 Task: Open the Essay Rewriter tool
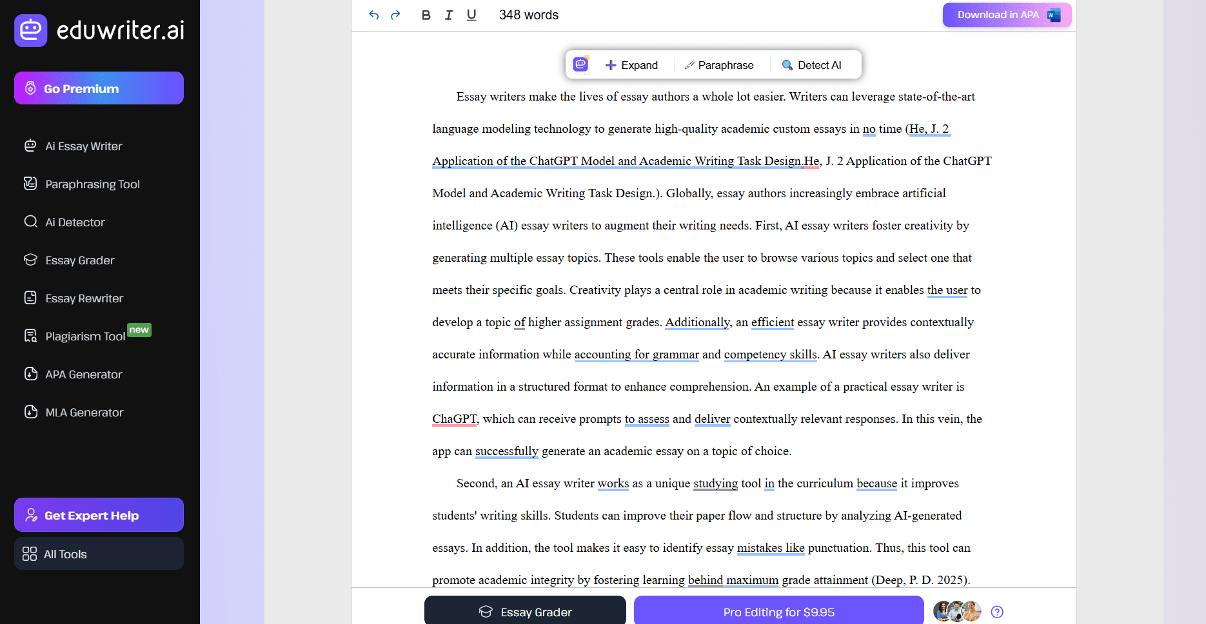[84, 298]
